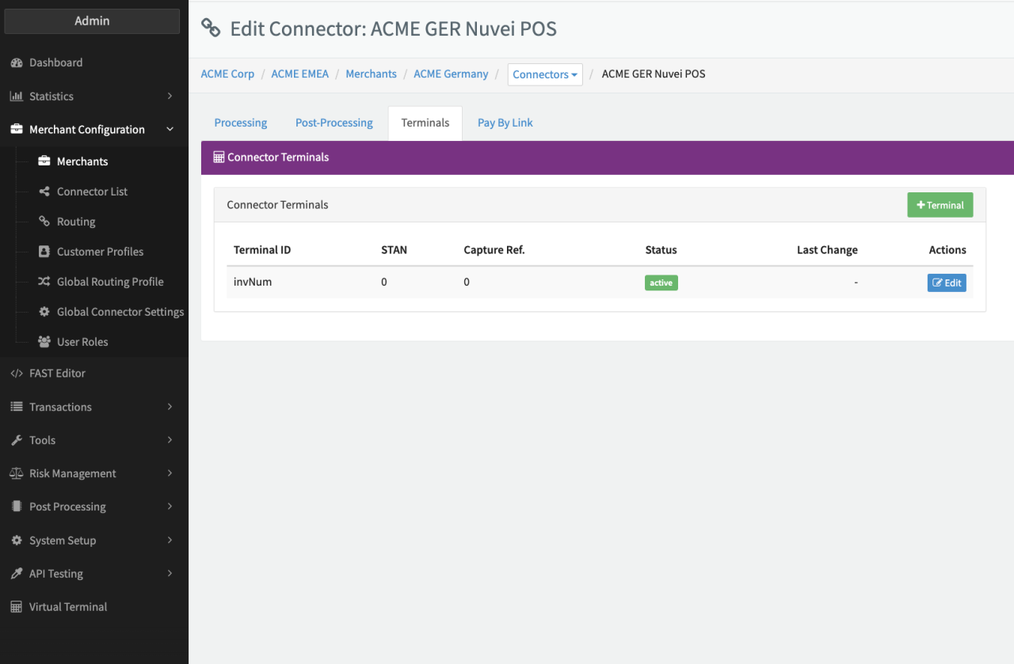Click the FAST Editor code icon
1014x664 pixels.
tap(16, 374)
